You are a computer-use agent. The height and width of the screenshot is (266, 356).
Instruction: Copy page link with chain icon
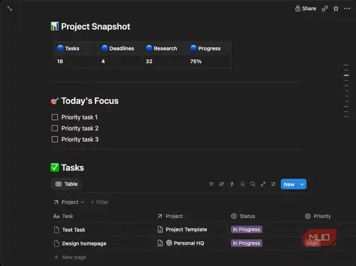[x=324, y=9]
